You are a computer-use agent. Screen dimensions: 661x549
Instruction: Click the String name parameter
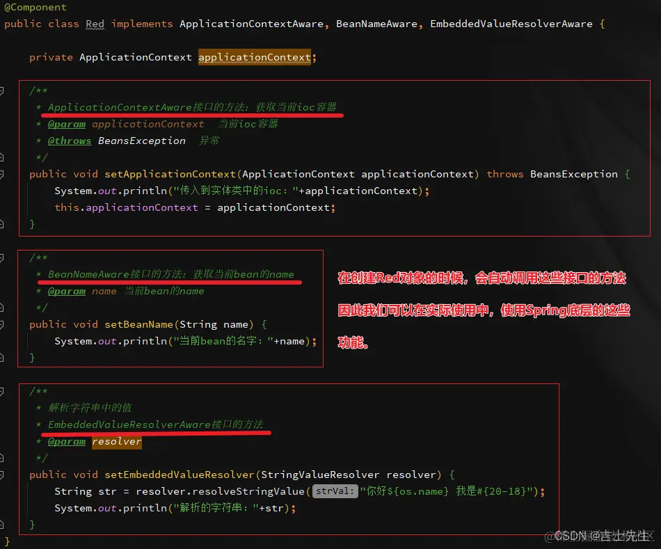pyautogui.click(x=214, y=324)
